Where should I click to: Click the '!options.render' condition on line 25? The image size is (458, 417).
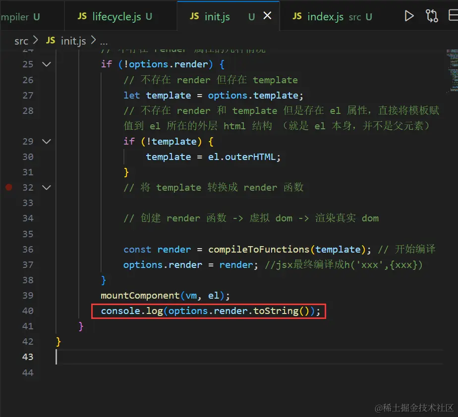pyautogui.click(x=166, y=64)
